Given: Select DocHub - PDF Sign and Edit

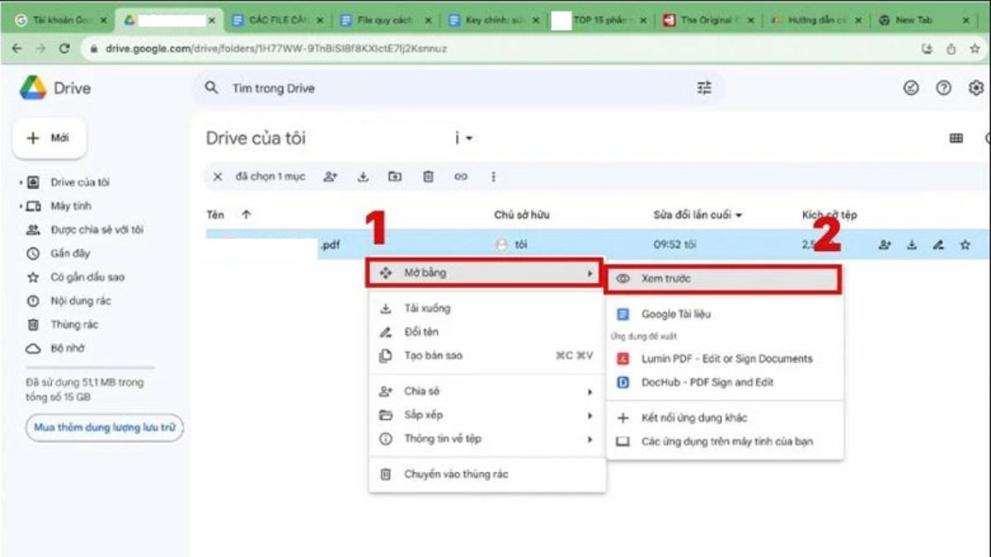Looking at the screenshot, I should click(711, 382).
